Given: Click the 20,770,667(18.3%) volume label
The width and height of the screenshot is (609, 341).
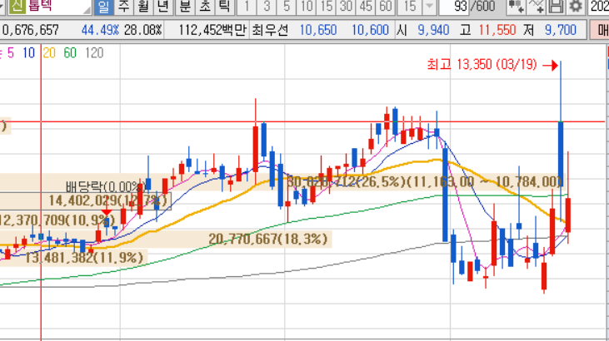Looking at the screenshot, I should click(268, 239).
